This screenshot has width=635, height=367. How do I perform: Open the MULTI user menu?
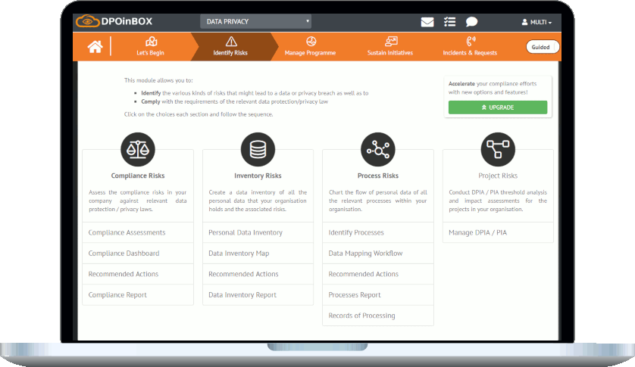tap(536, 22)
